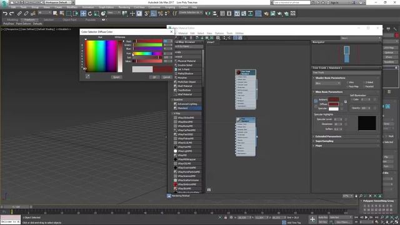Enable the Wire option in Shader Basic Parameters
This screenshot has width=400, height=225.
click(347, 82)
